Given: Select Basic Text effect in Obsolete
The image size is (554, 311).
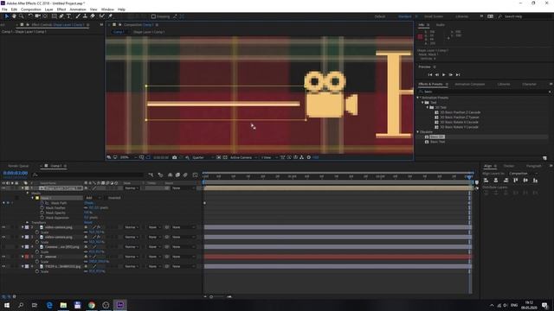Looking at the screenshot, I should click(437, 142).
